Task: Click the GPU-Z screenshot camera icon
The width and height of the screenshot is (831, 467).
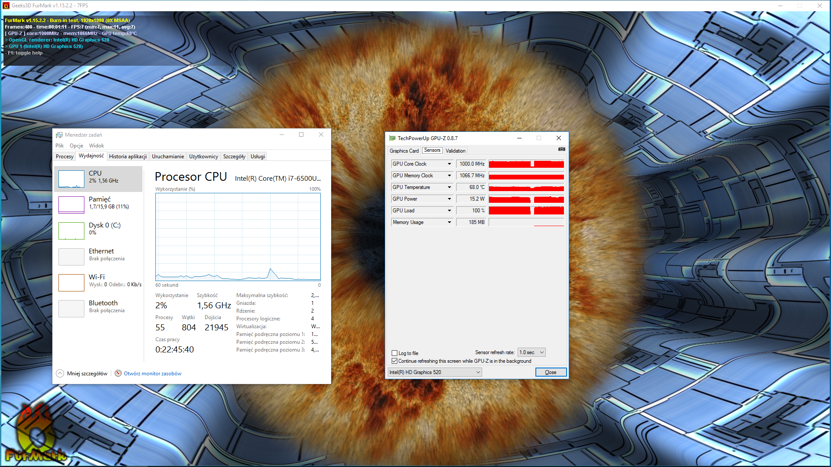Action: (561, 149)
